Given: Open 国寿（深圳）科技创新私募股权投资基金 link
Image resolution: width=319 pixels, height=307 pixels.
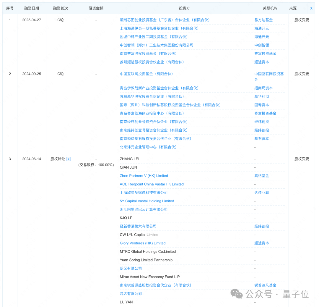Looking at the screenshot, I should pos(170,105).
